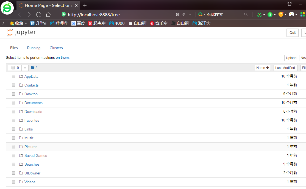This screenshot has height=189, width=306.
Task: Click the orange shield wallet extension icon
Action: click(x=281, y=14)
